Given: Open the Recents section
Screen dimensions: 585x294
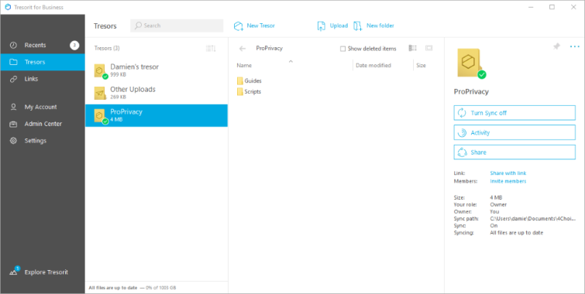Looking at the screenshot, I should 43,45.
